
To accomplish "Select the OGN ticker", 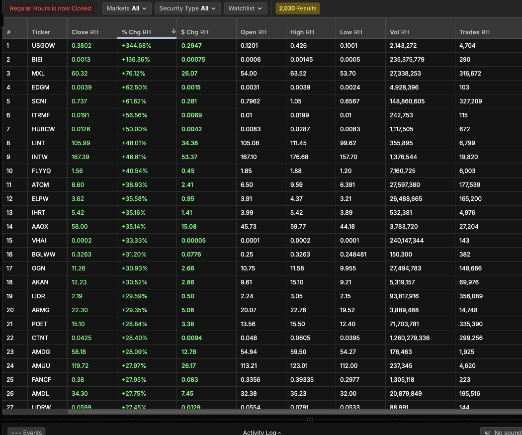I will [x=38, y=268].
